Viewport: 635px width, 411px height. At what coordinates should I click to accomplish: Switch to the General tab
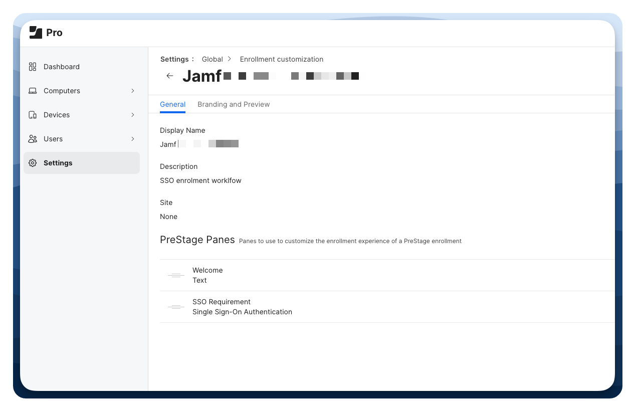[x=172, y=104]
